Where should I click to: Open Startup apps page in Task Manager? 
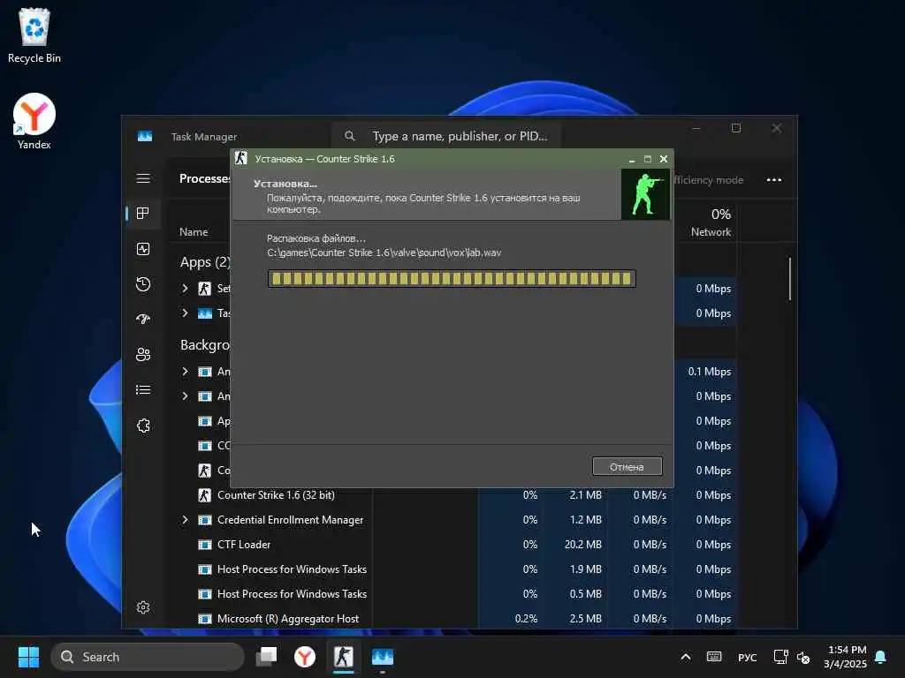click(143, 319)
